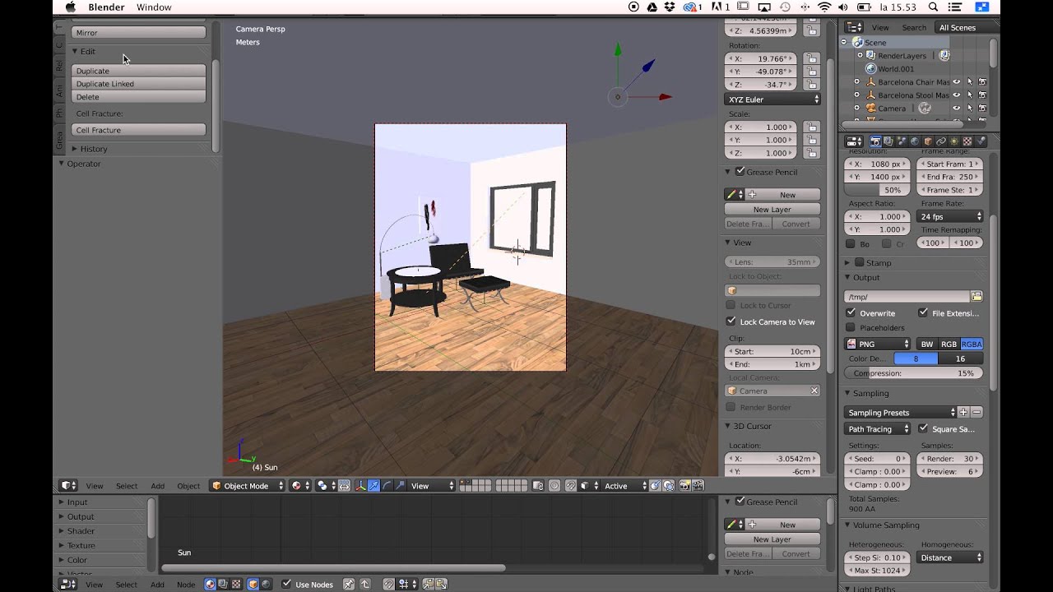Open the Scene properties tab icon

click(902, 141)
